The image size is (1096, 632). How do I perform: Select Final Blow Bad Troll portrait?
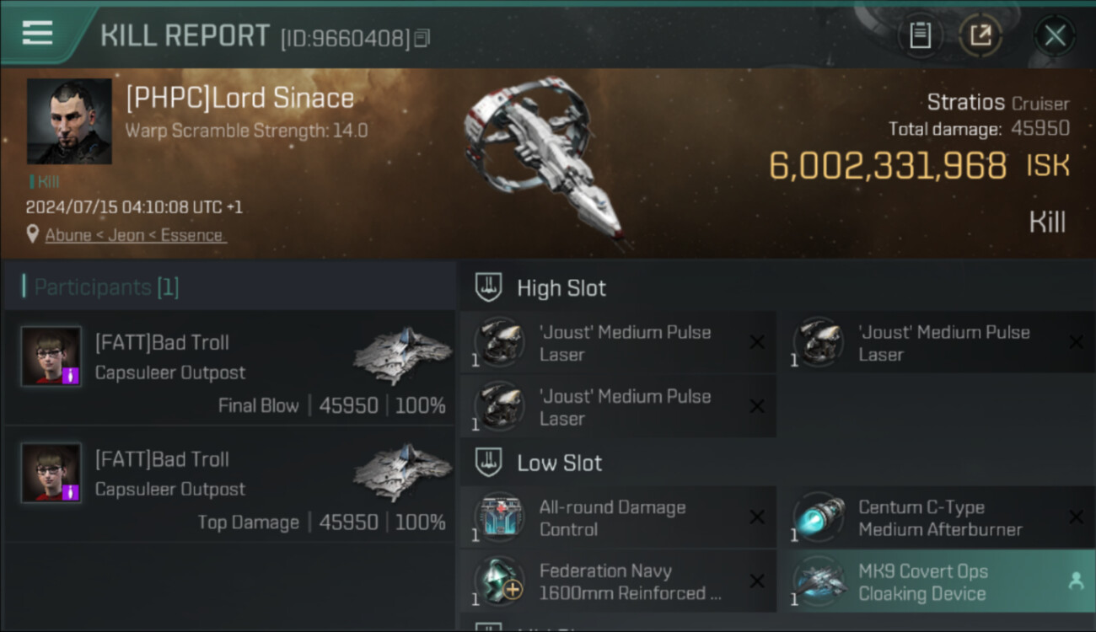click(51, 356)
